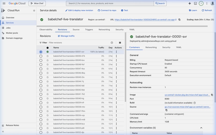
Task: Show build information help icon
Action: [x=195, y=103]
